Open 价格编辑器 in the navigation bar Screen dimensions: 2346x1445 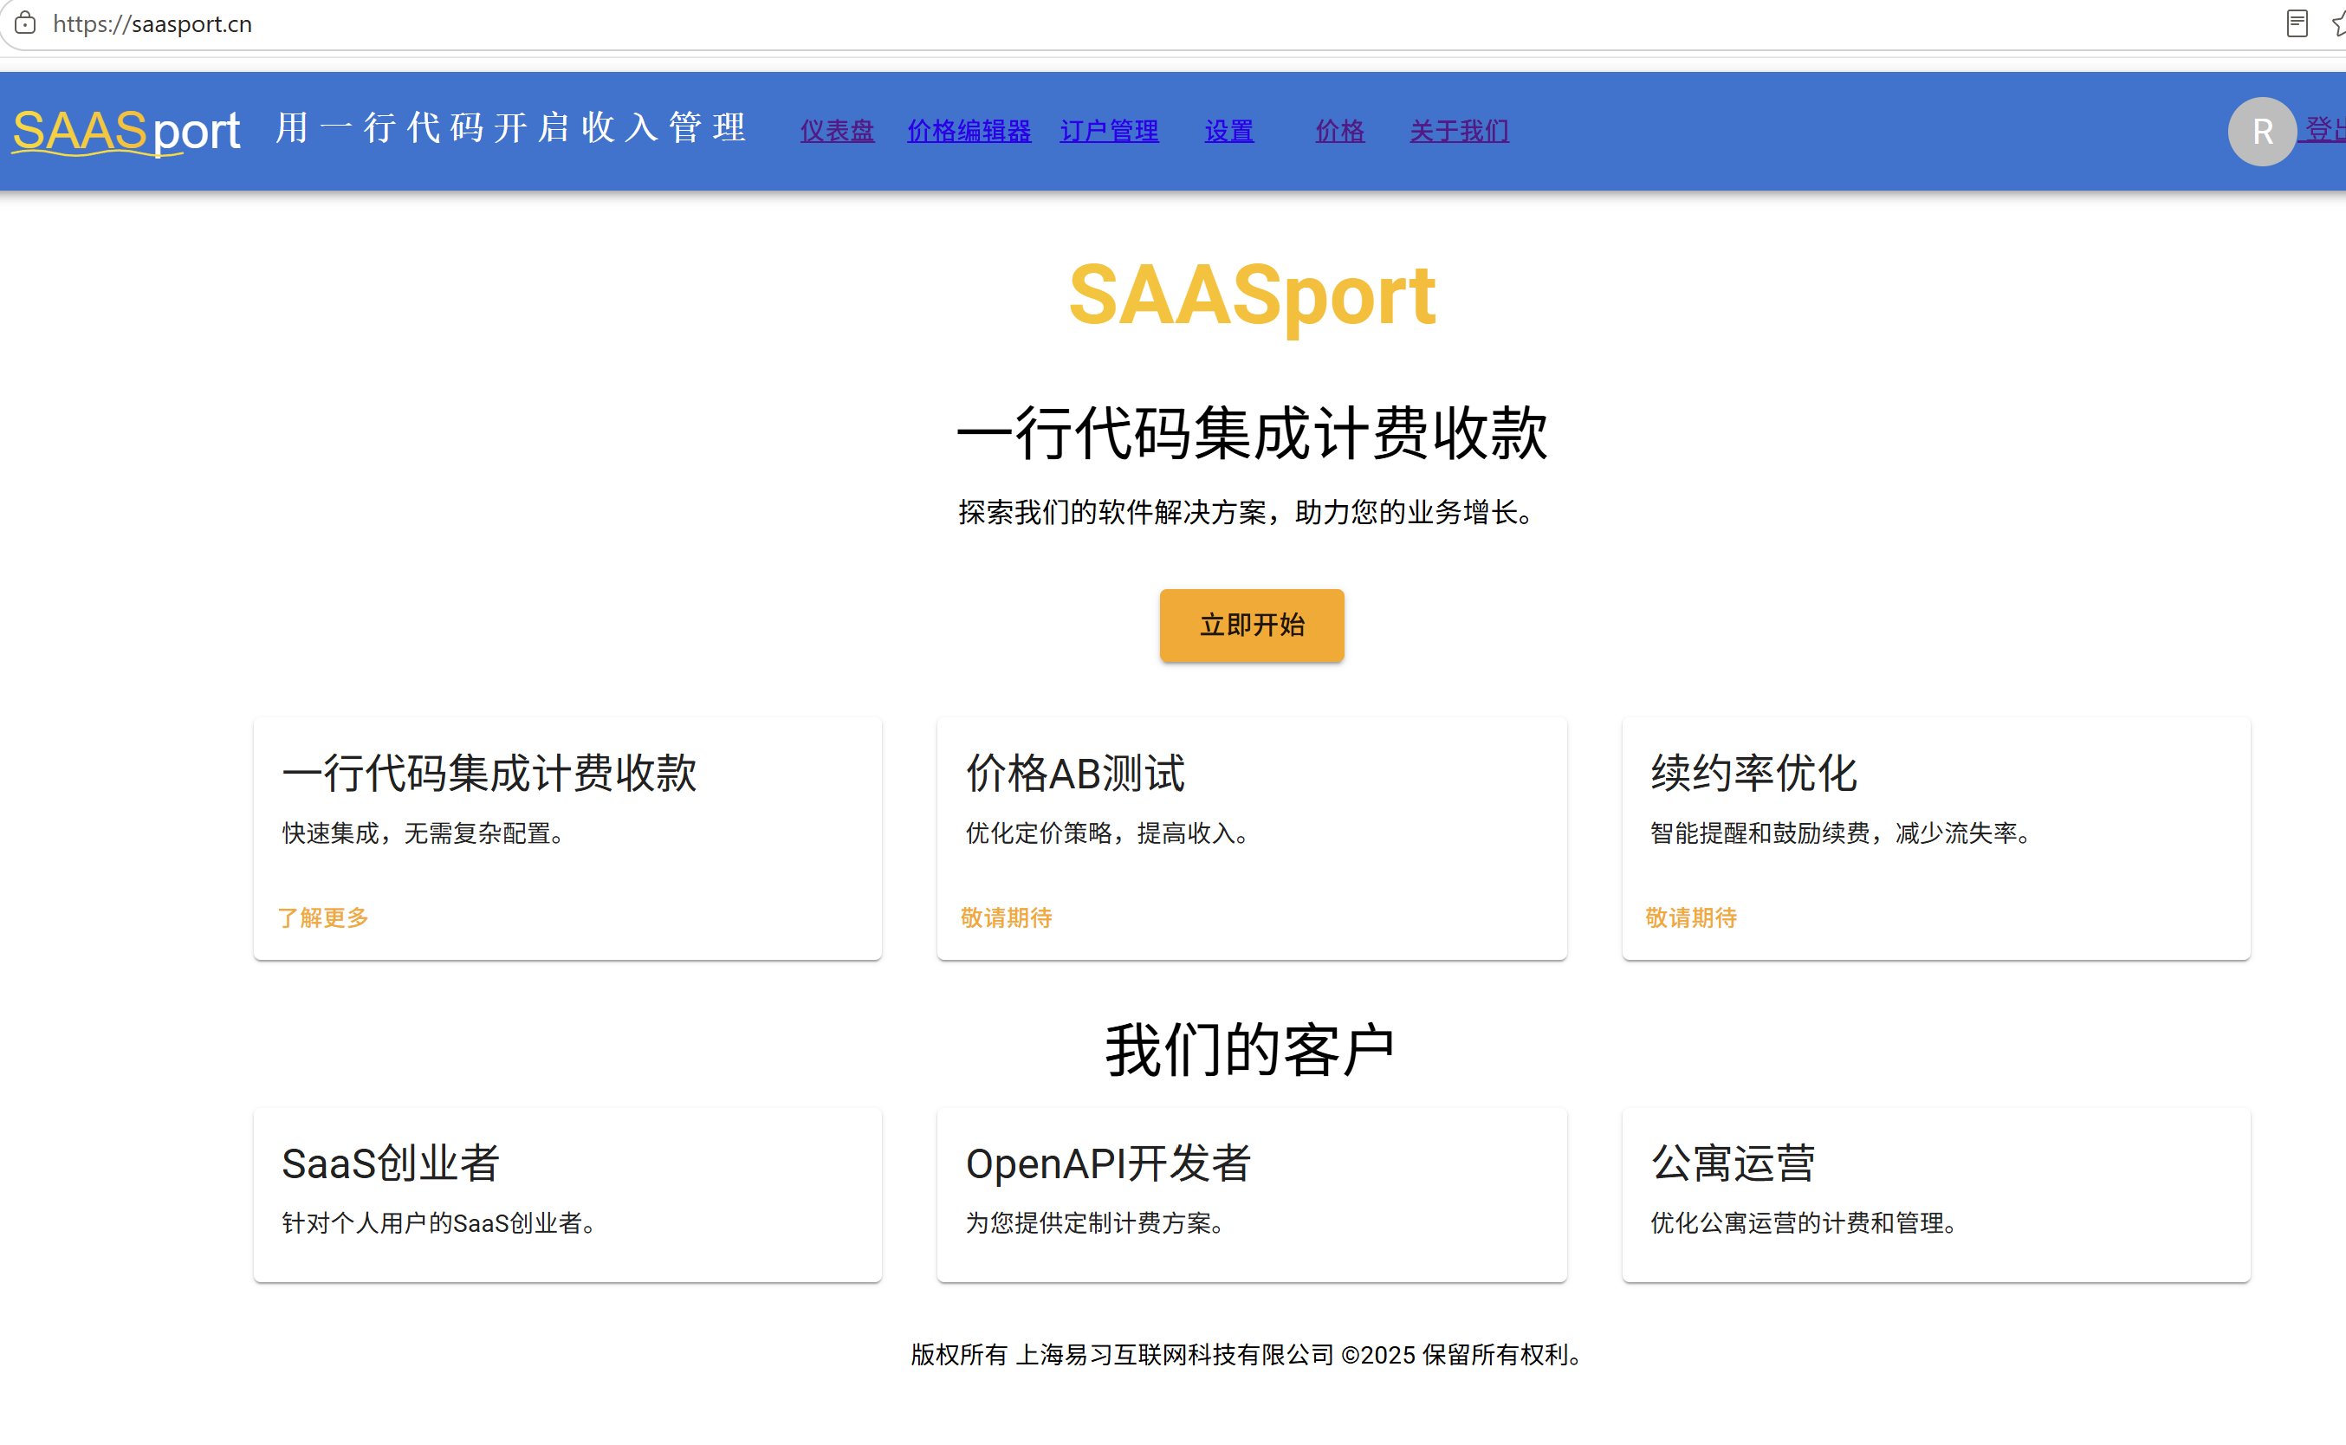(x=969, y=131)
